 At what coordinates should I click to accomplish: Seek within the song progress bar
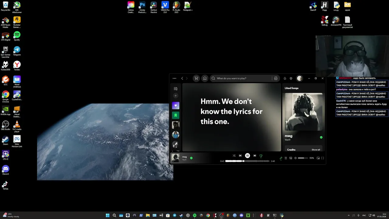click(247, 161)
